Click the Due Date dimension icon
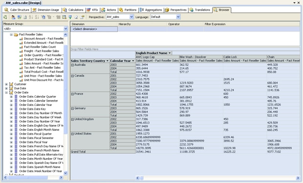Viewport: 303px width, 183px height. tap(11, 88)
